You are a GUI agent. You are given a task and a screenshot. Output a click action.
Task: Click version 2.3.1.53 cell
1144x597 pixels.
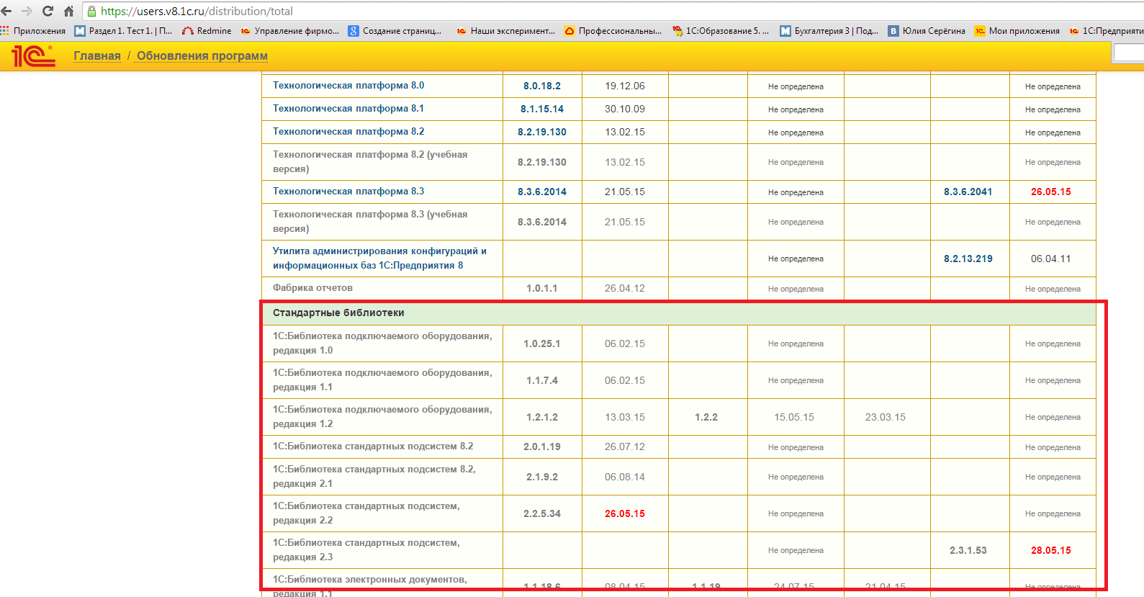pyautogui.click(x=968, y=551)
